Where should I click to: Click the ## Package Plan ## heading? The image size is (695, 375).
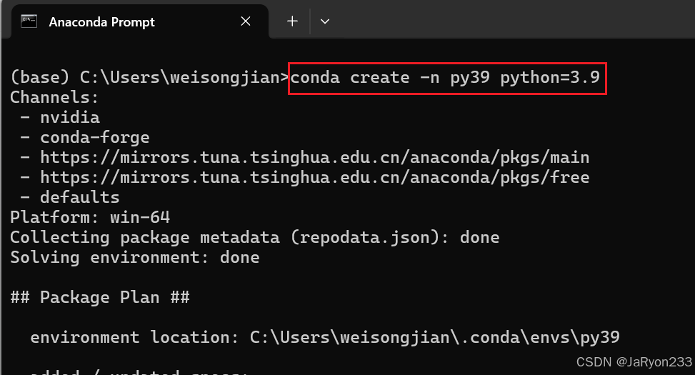pyautogui.click(x=100, y=297)
